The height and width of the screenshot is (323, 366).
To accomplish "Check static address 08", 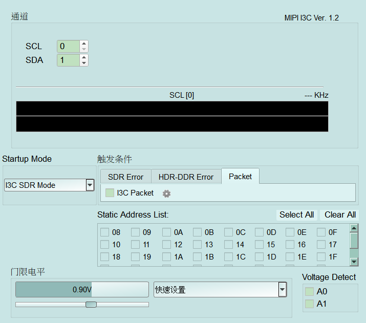I will click(x=104, y=232).
